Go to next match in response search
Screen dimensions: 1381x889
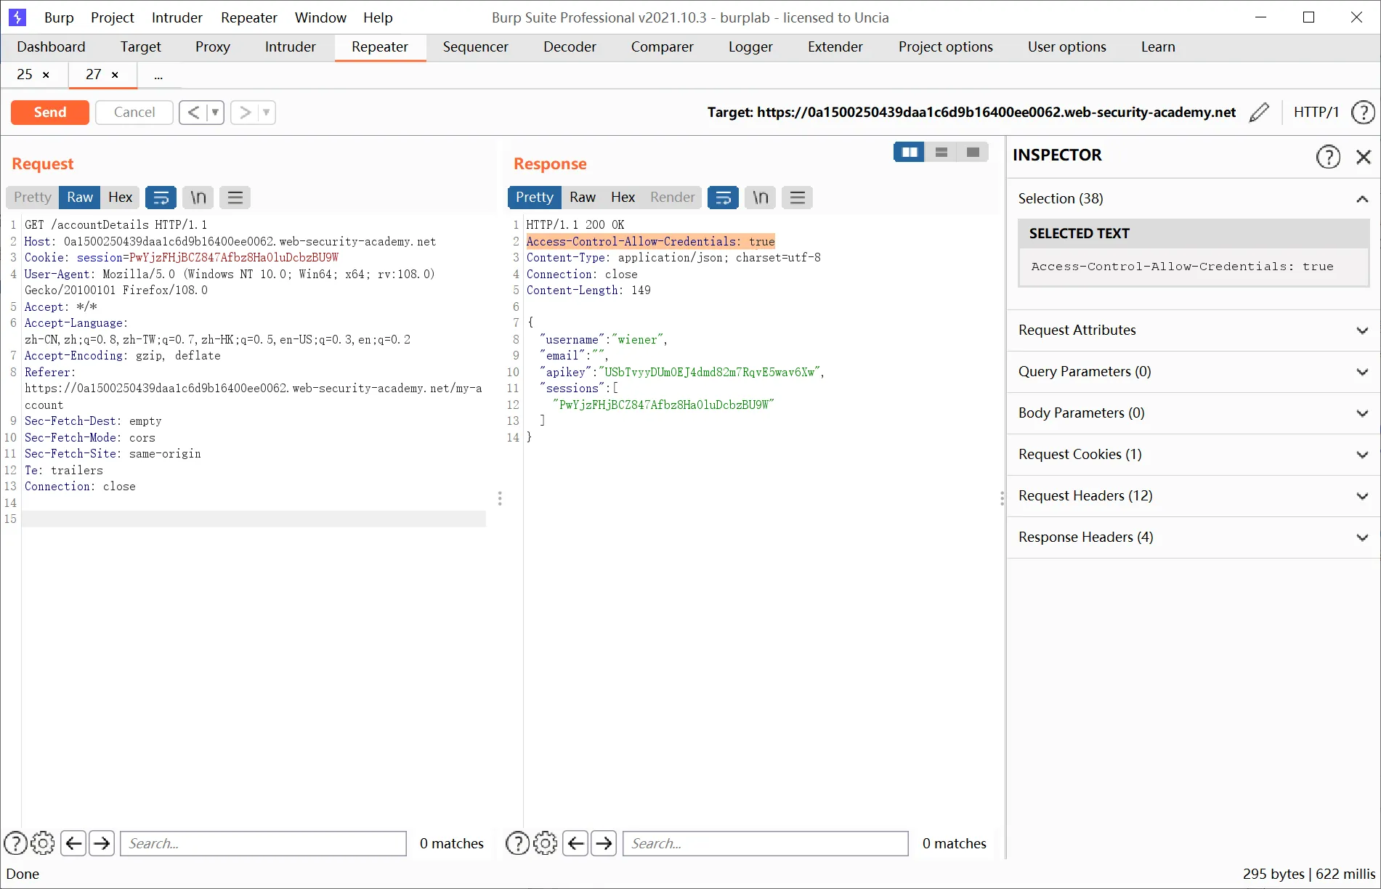(604, 843)
